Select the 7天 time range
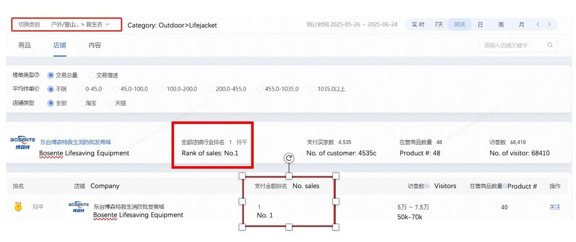576x242 pixels. click(x=439, y=24)
